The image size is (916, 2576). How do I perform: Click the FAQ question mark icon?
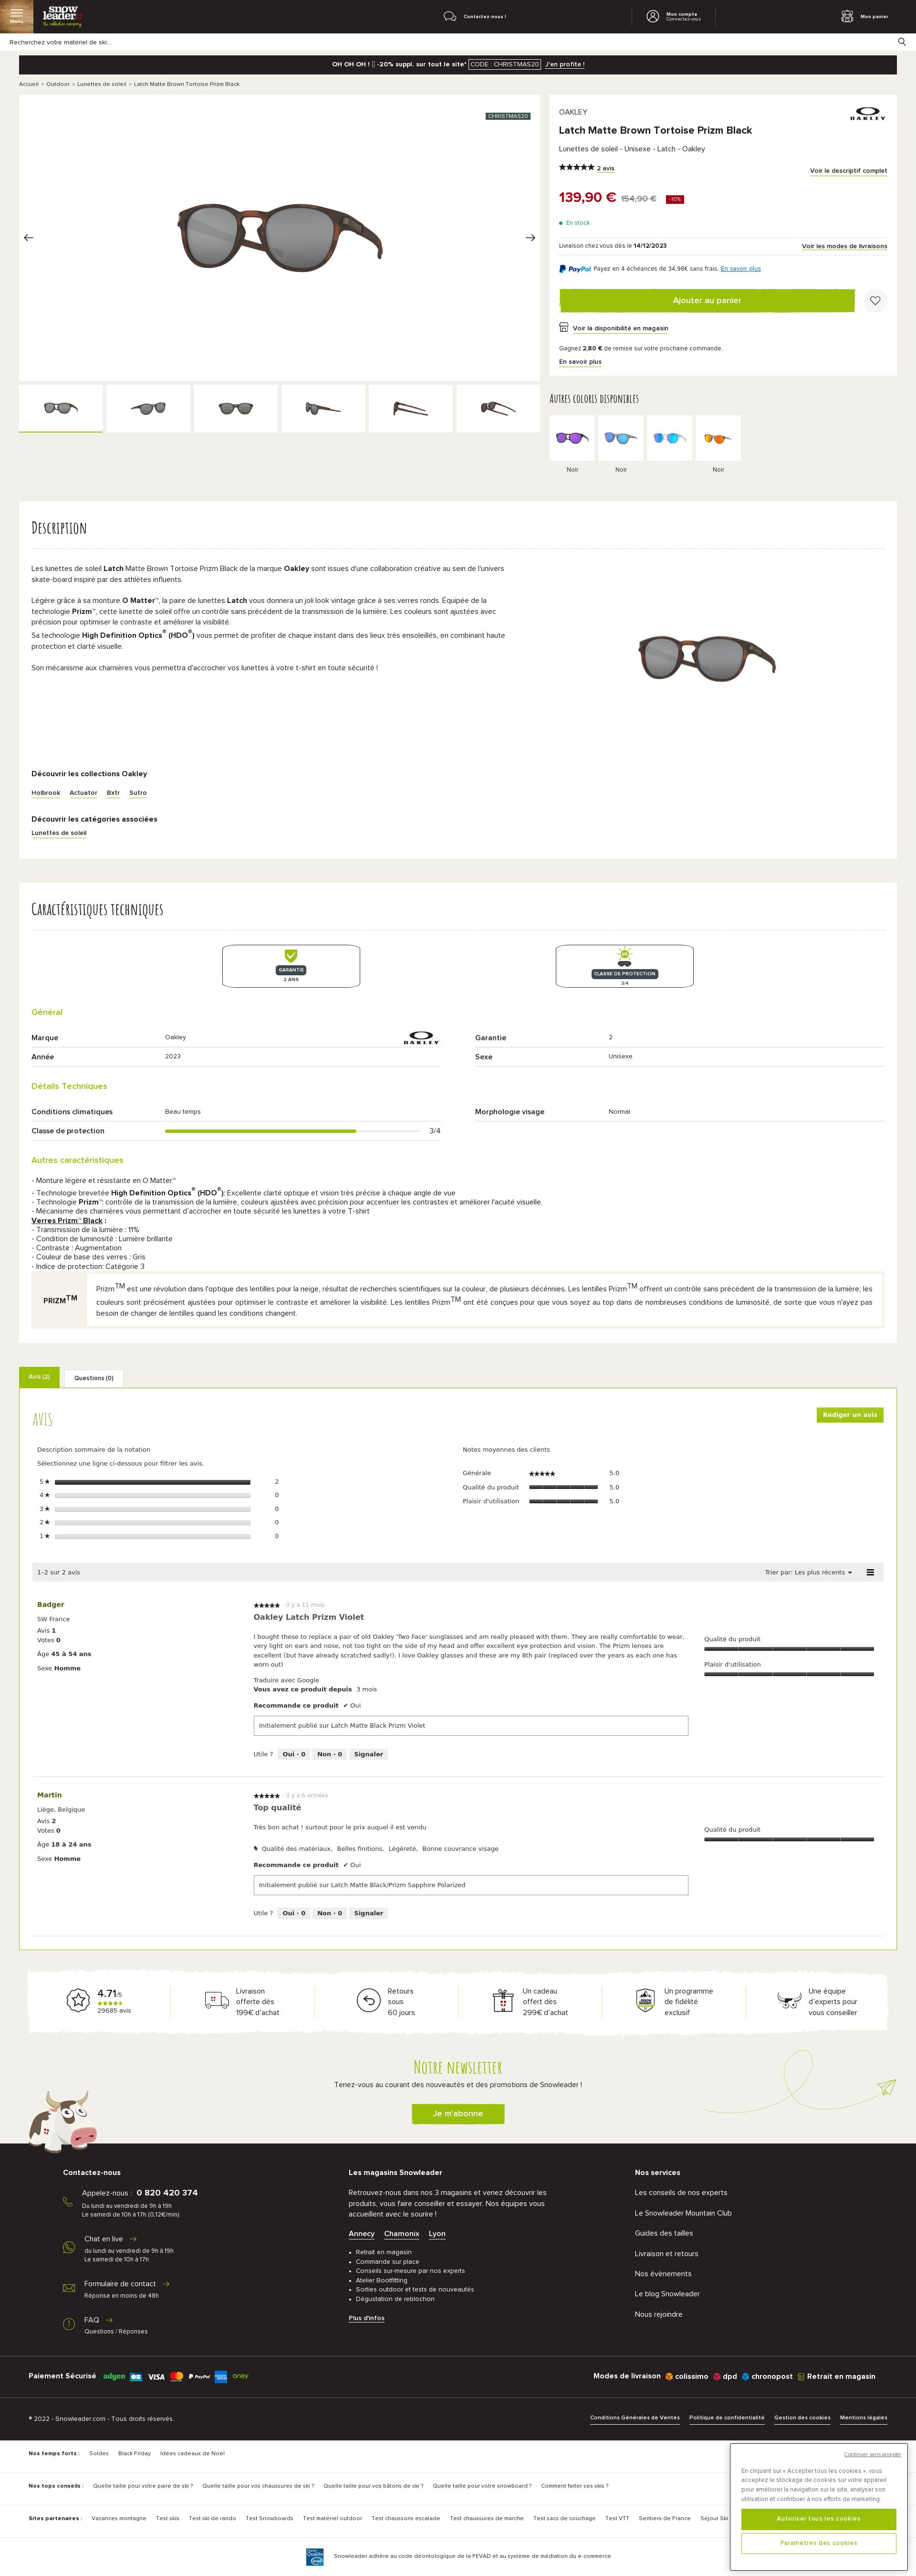69,2324
